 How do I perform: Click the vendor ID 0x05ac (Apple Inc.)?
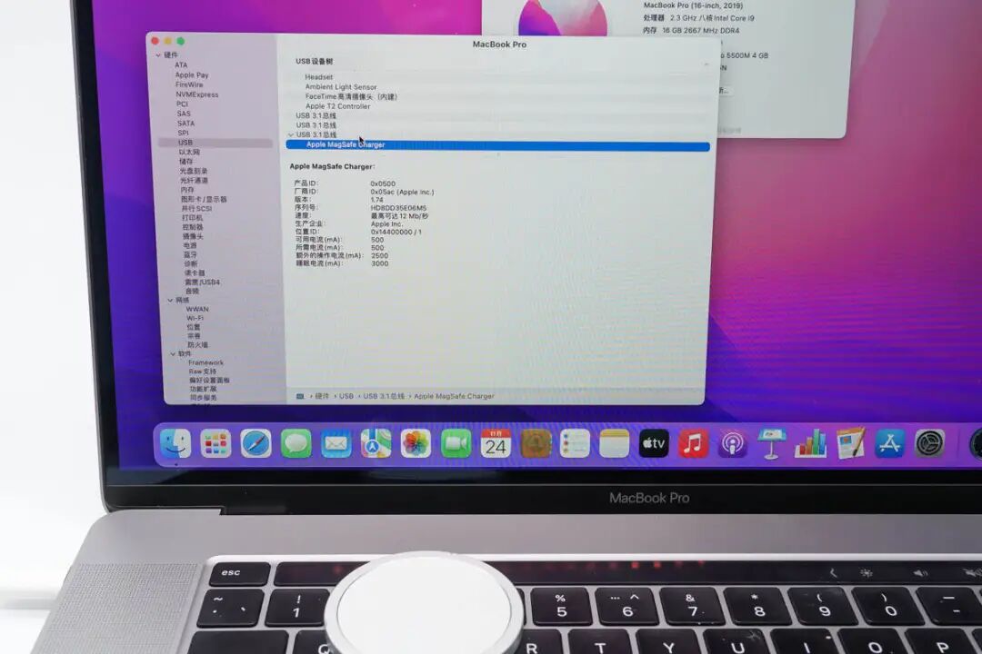click(402, 193)
